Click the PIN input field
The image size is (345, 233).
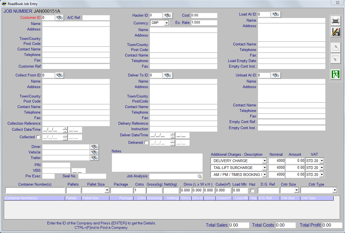(x=56, y=165)
